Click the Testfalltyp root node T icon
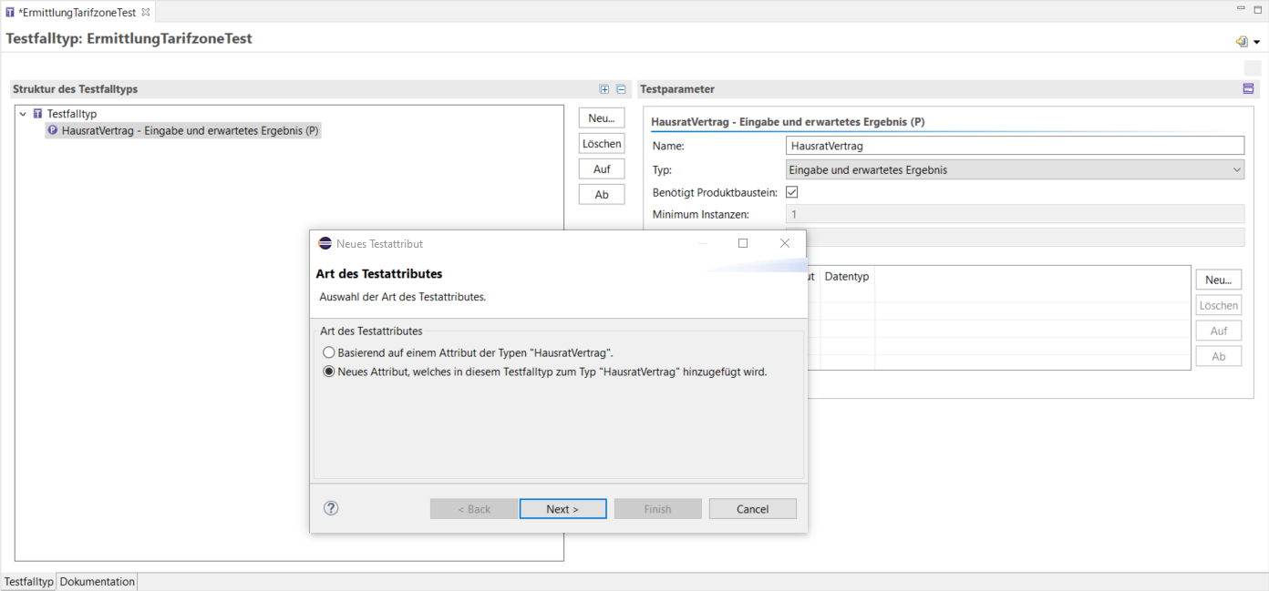This screenshot has width=1269, height=591. 37,114
